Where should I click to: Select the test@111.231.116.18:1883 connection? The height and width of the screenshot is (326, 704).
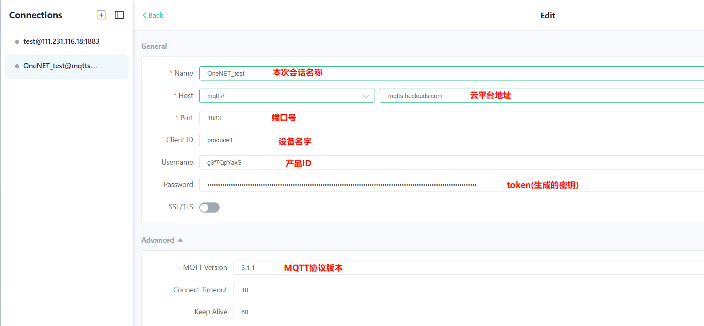coord(61,41)
